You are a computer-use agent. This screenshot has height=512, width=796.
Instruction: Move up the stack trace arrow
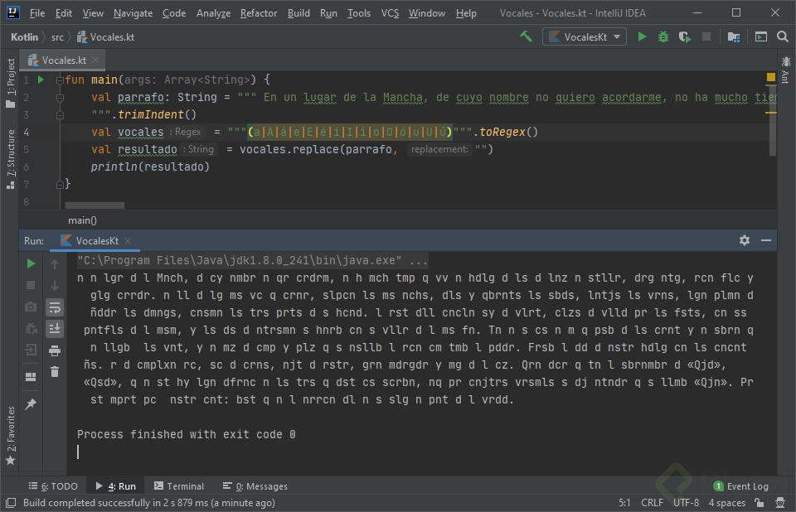(x=55, y=263)
